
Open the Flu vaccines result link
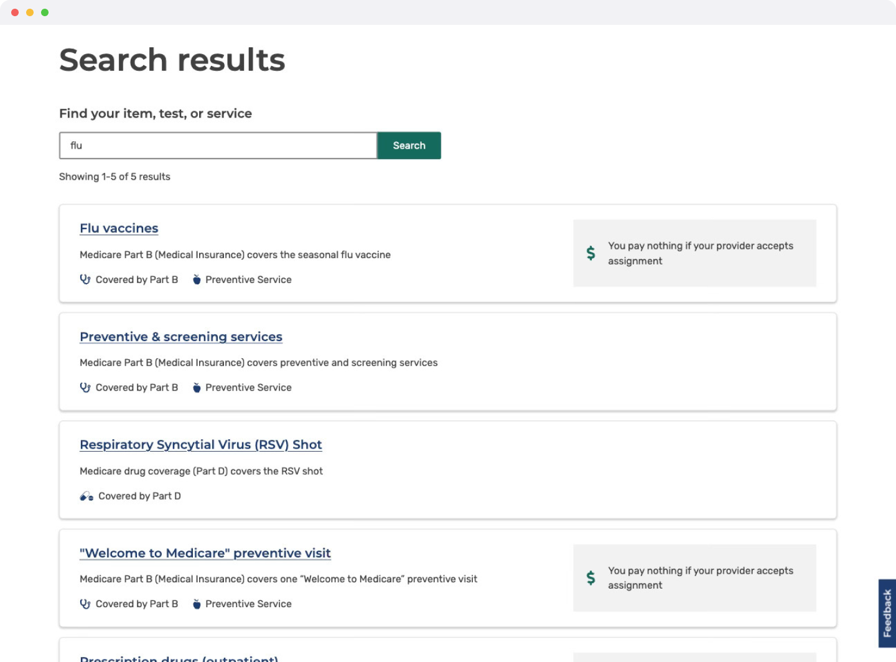tap(119, 228)
